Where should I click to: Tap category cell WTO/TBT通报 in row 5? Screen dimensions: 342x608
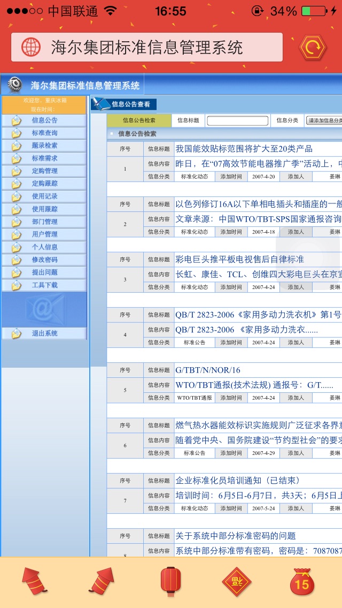(x=195, y=398)
